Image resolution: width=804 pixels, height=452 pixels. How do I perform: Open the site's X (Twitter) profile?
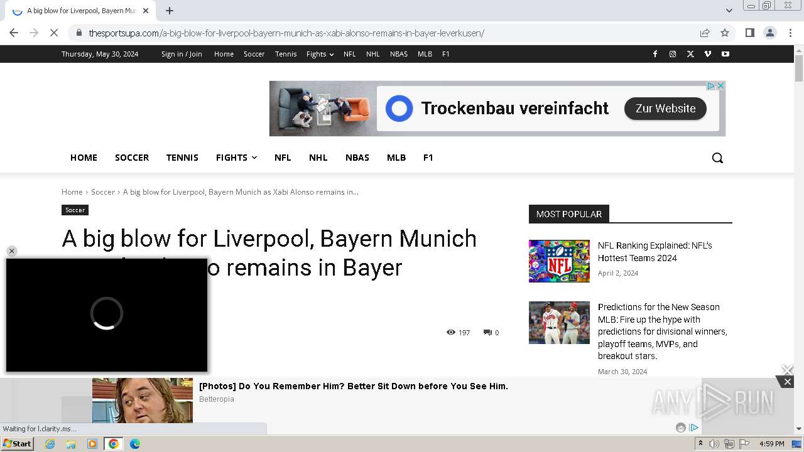(690, 54)
